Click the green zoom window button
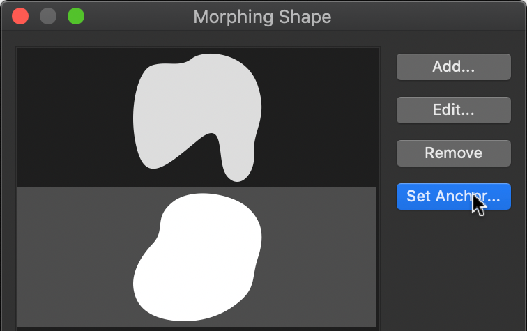 [75, 16]
